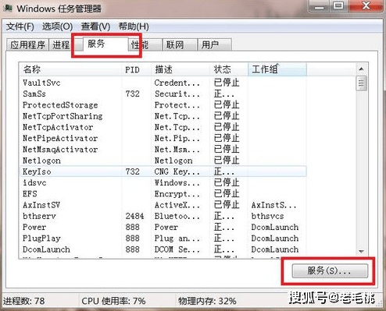Click the Task Manager title bar icon
This screenshot has height=311, width=386.
9,9
